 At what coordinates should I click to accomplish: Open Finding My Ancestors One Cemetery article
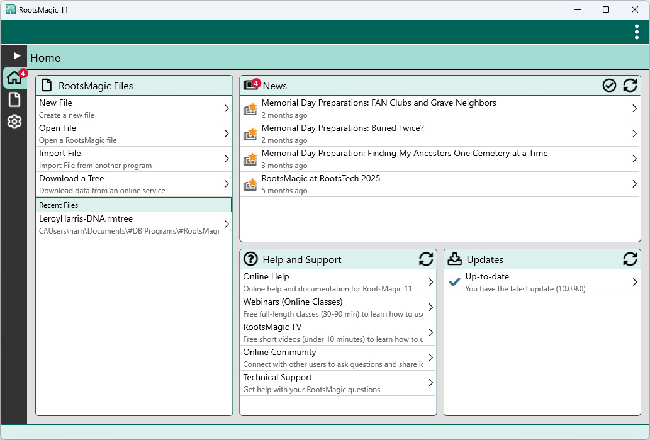coord(440,159)
